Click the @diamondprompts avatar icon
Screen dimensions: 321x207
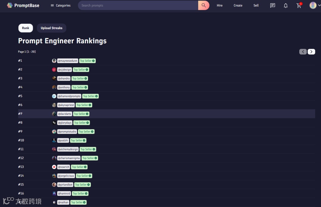point(54,96)
